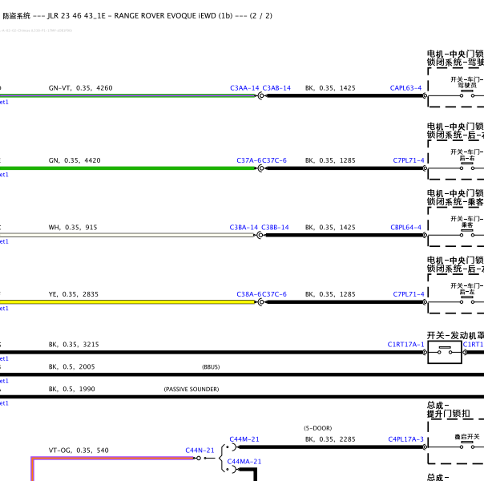This screenshot has height=481, width=484.
Task: Select "BK, 0.35, 1425" label before CAPL63-4
Action: coord(330,88)
